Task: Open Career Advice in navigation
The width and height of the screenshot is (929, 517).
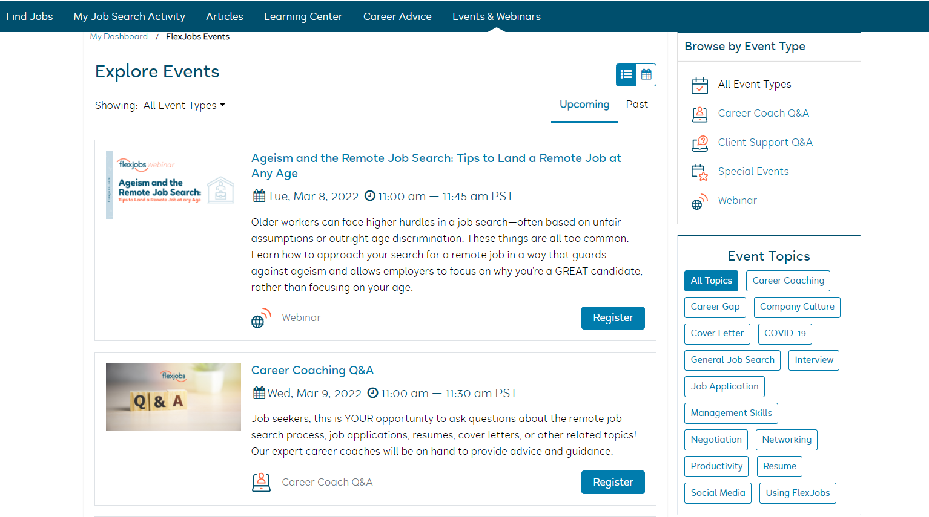Action: coord(397,16)
